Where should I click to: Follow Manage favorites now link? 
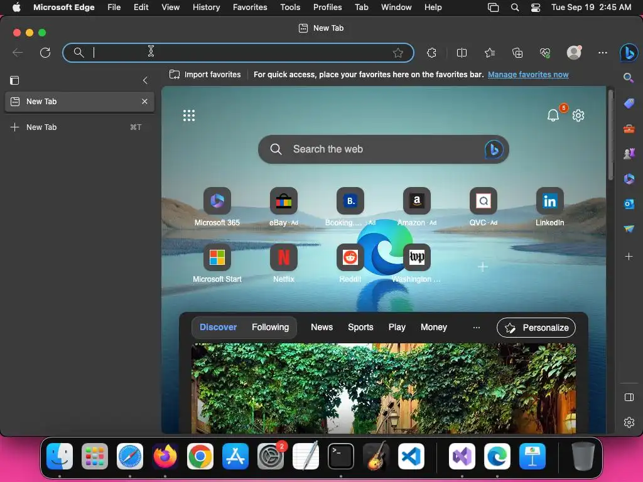point(528,75)
